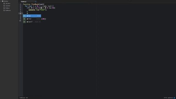Open FizzBuzz.js in the tree view
Viewport: 176px width, 99px height.
[8, 10]
